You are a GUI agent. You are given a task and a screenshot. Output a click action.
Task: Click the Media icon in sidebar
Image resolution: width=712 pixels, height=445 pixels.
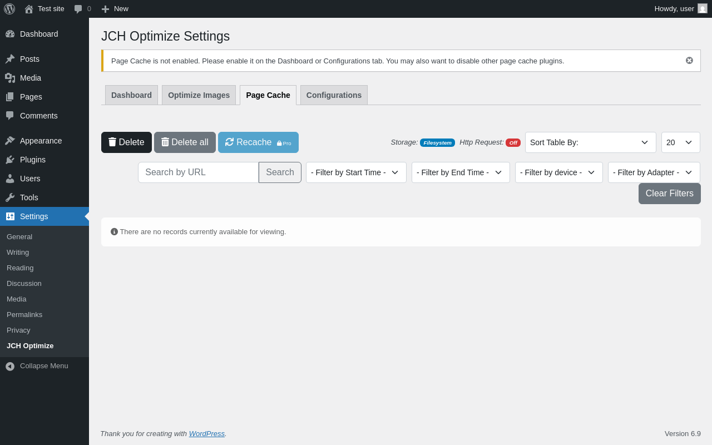tap(10, 78)
